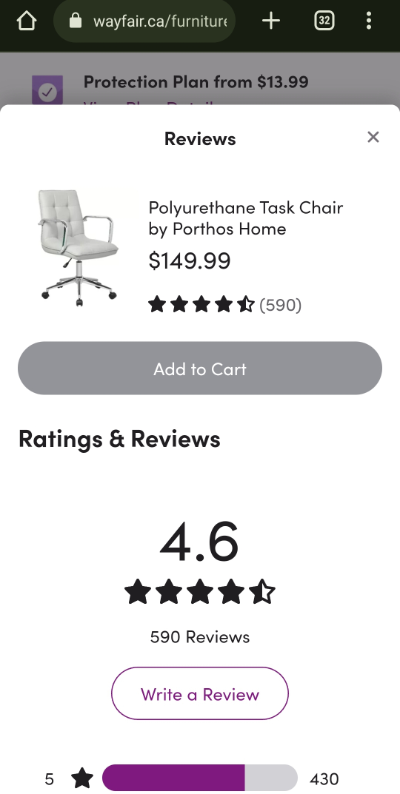Click the (590) review count
400x794 pixels.
click(x=280, y=305)
